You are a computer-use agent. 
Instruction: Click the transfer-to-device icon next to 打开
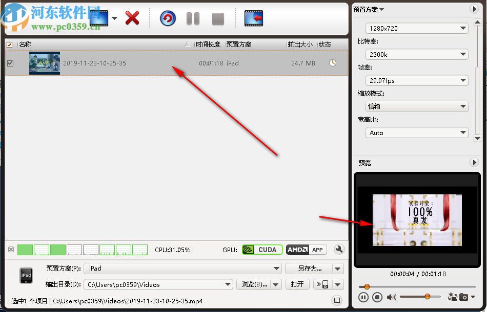click(x=321, y=284)
